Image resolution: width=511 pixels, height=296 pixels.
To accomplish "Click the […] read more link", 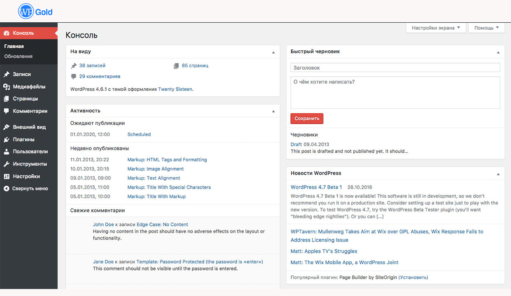I will (380, 216).
